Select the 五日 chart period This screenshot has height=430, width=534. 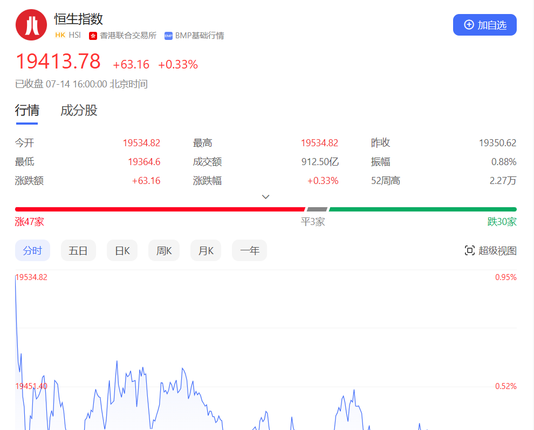point(78,250)
